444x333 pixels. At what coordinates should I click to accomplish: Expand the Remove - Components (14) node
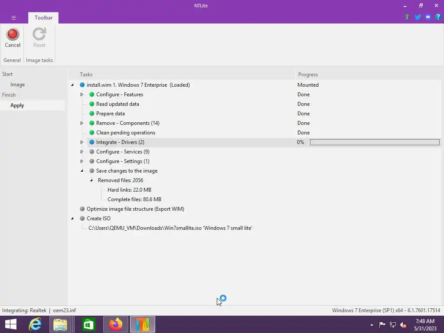point(82,123)
